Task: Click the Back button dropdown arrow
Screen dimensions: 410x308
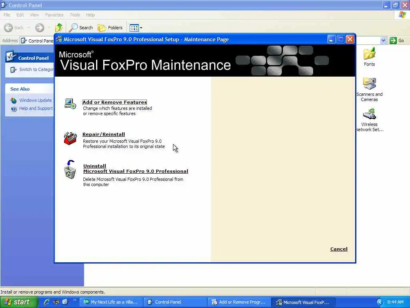Action: [x=28, y=28]
